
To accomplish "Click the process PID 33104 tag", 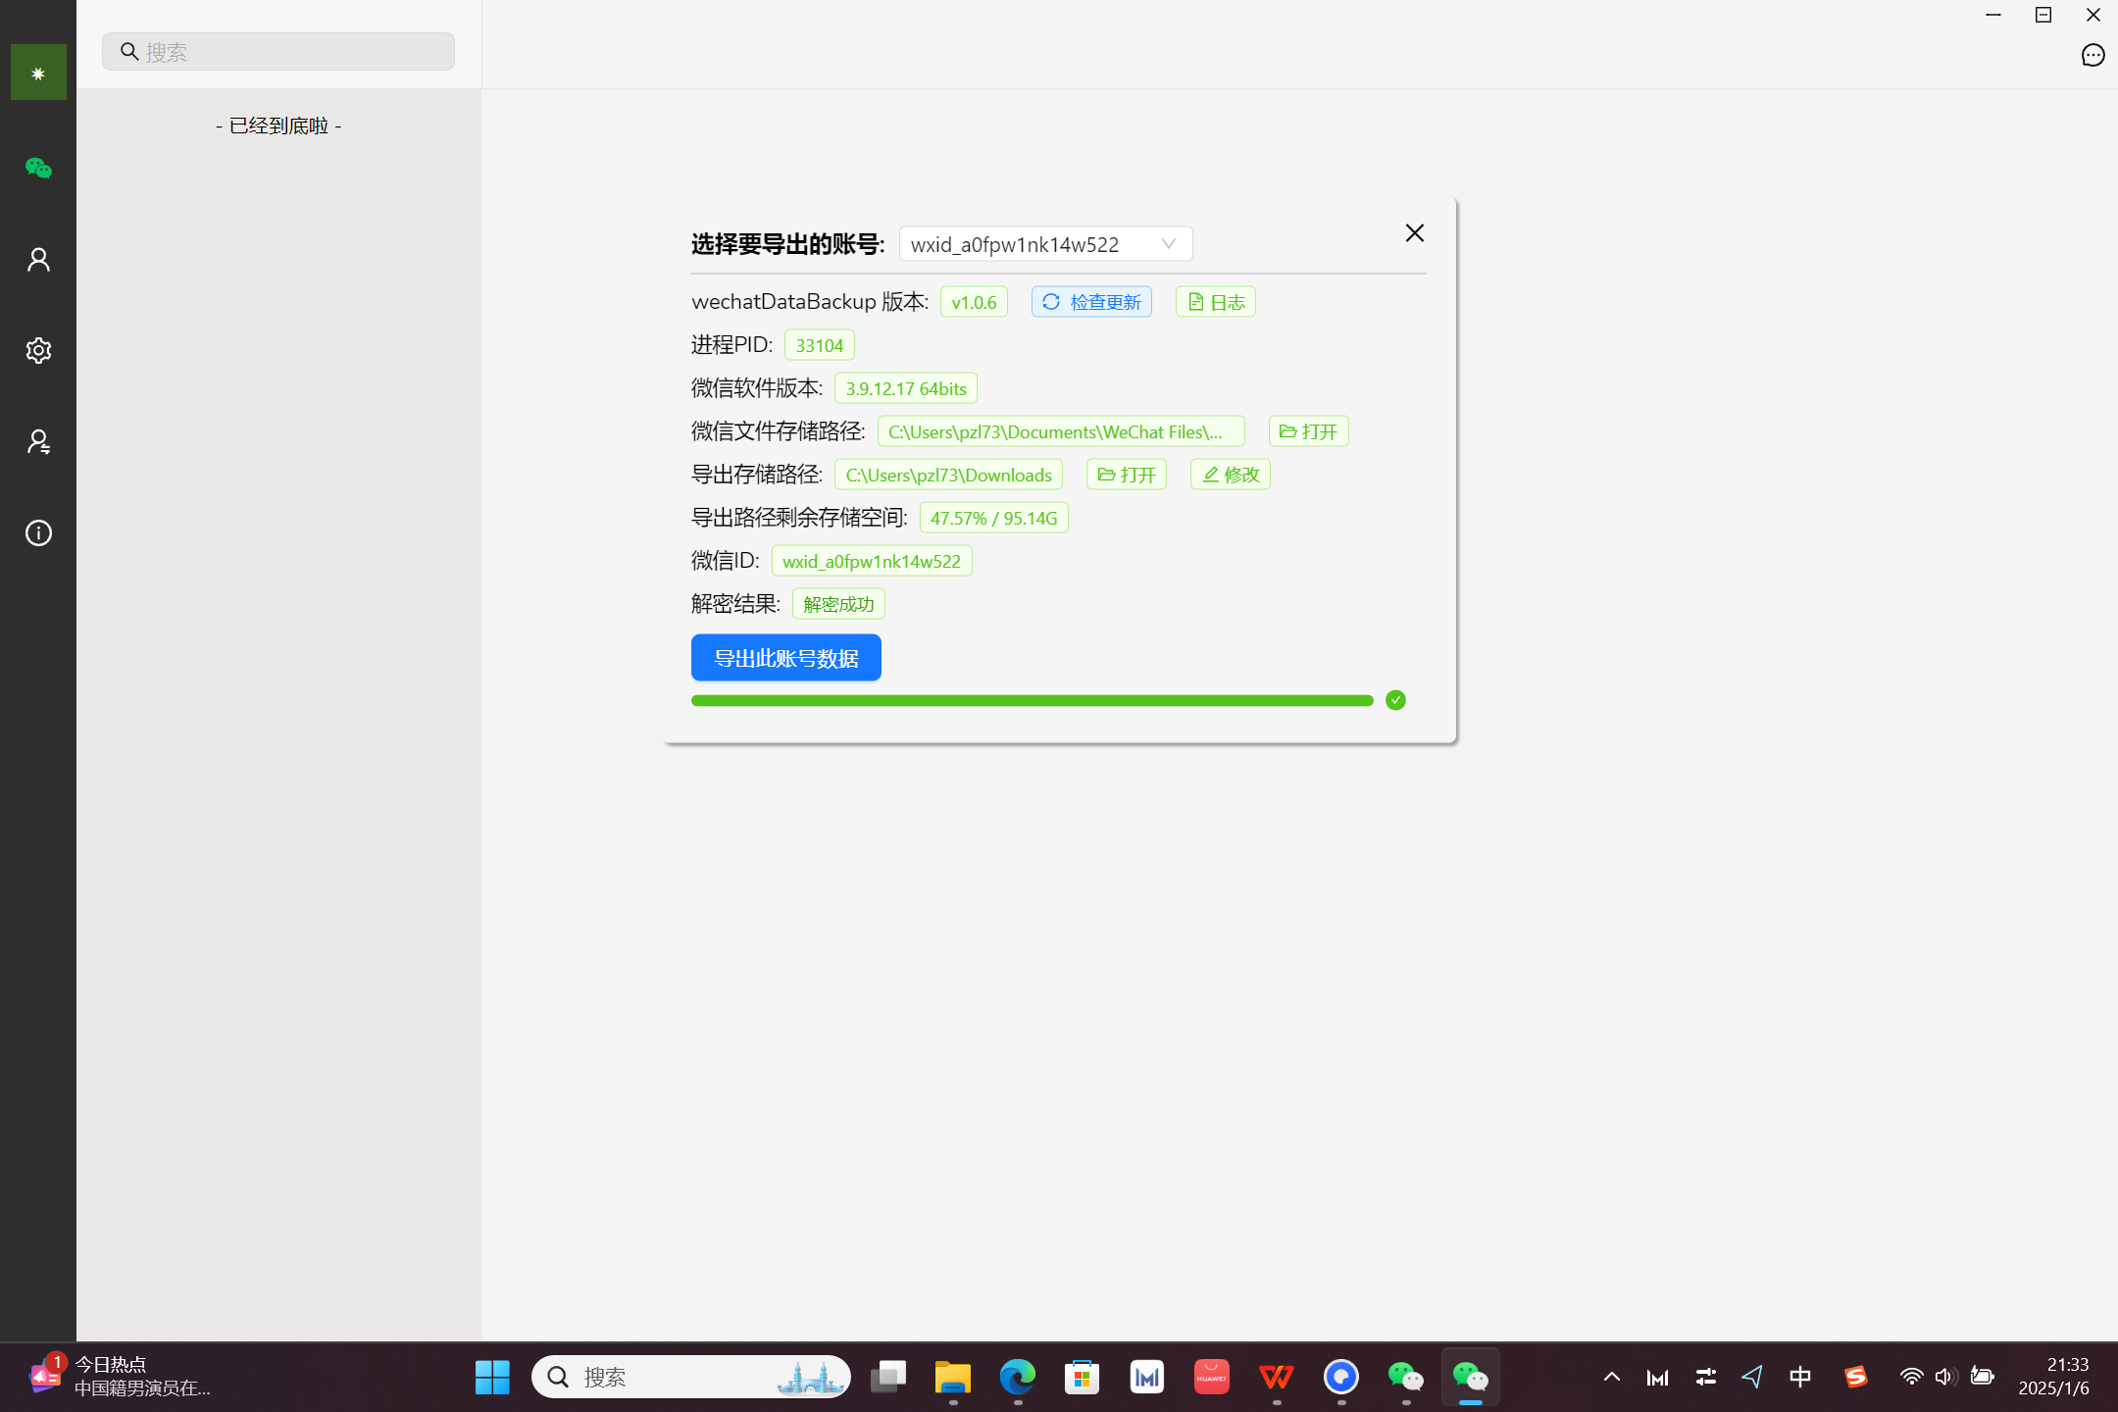I will pos(820,345).
